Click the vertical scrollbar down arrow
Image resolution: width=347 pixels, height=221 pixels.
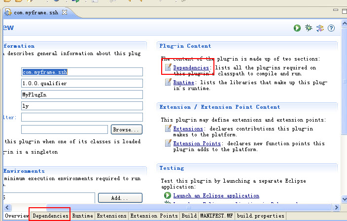pyautogui.click(x=344, y=199)
